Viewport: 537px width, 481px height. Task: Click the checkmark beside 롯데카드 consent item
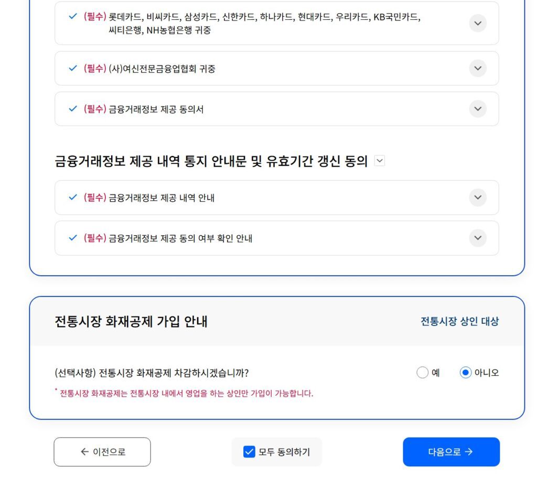coord(72,16)
